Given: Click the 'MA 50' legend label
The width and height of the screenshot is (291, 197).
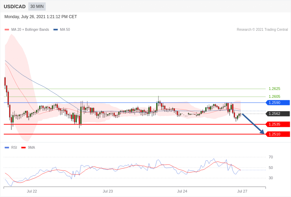Looking at the screenshot, I should coord(65,29).
